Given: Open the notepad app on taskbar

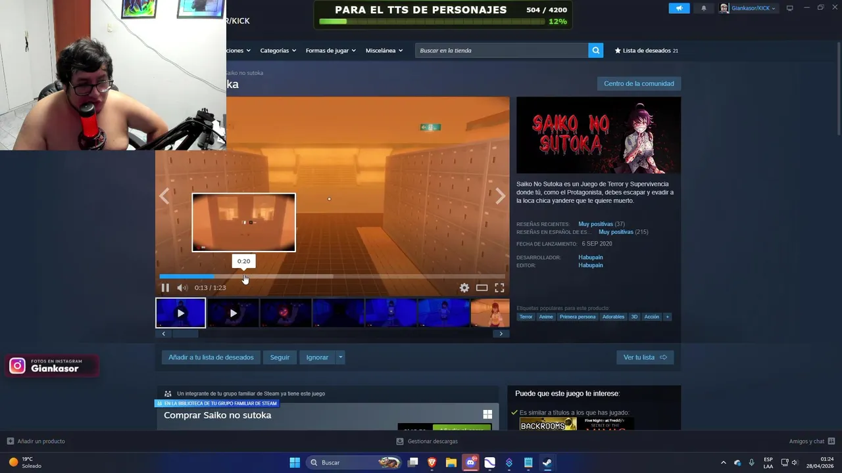Looking at the screenshot, I should tap(528, 462).
